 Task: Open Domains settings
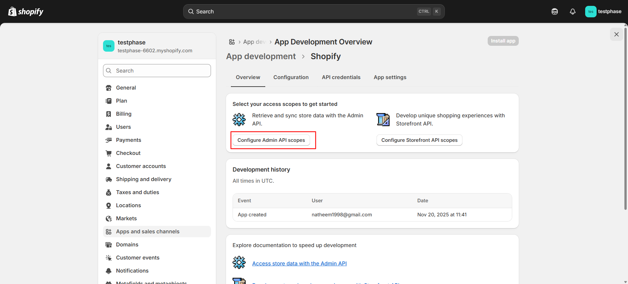157,244
